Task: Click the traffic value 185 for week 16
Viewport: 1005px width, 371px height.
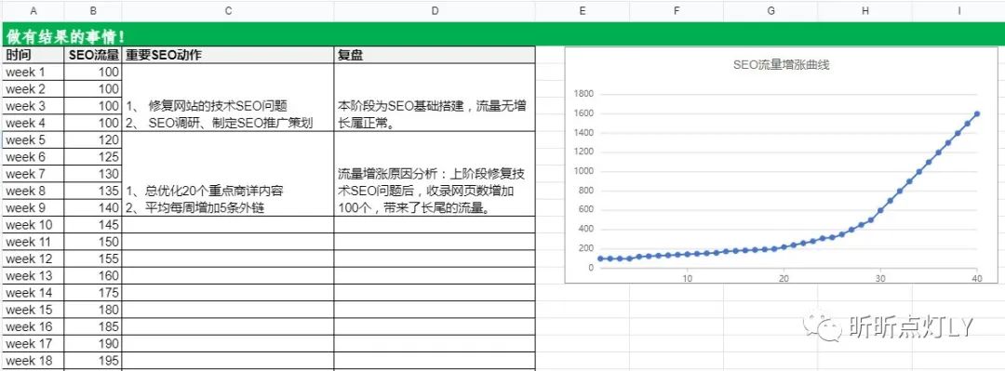Action: pos(94,326)
